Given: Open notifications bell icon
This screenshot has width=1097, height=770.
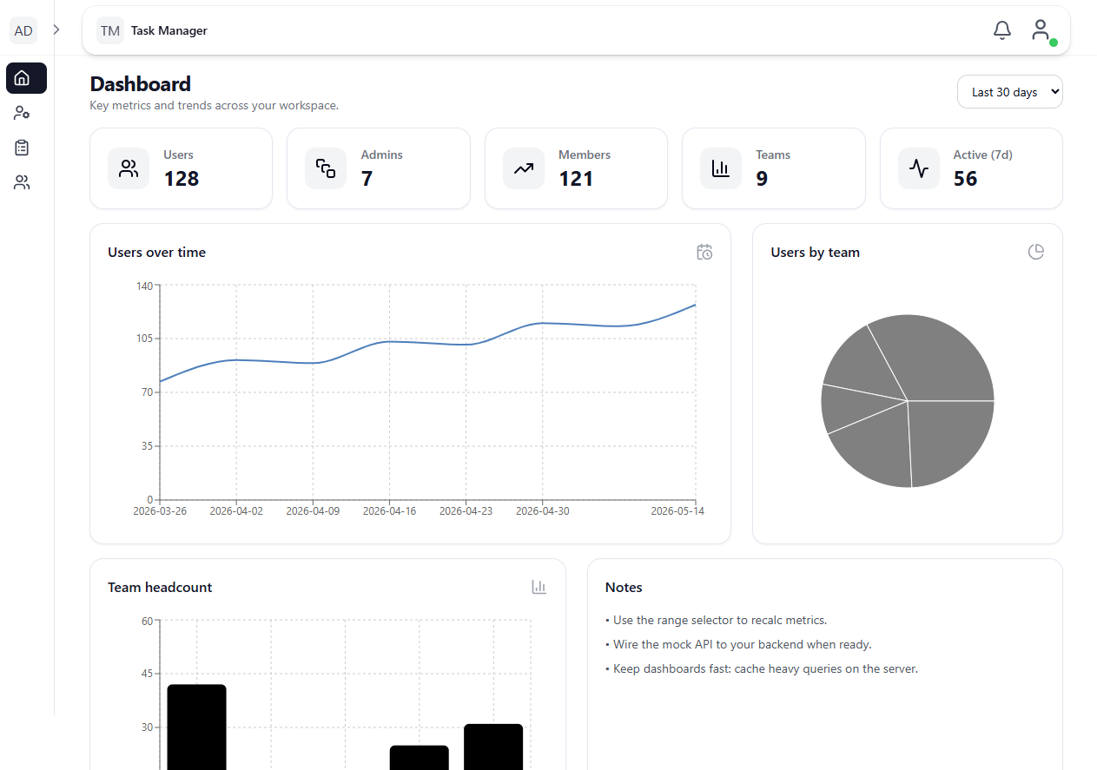Looking at the screenshot, I should pyautogui.click(x=1002, y=30).
